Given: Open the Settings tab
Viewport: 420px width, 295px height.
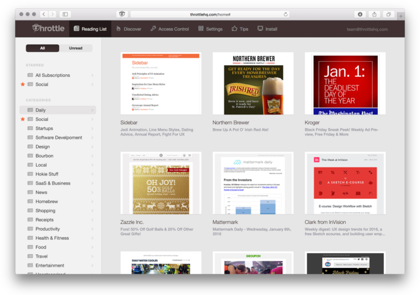Looking at the screenshot, I should tap(210, 29).
